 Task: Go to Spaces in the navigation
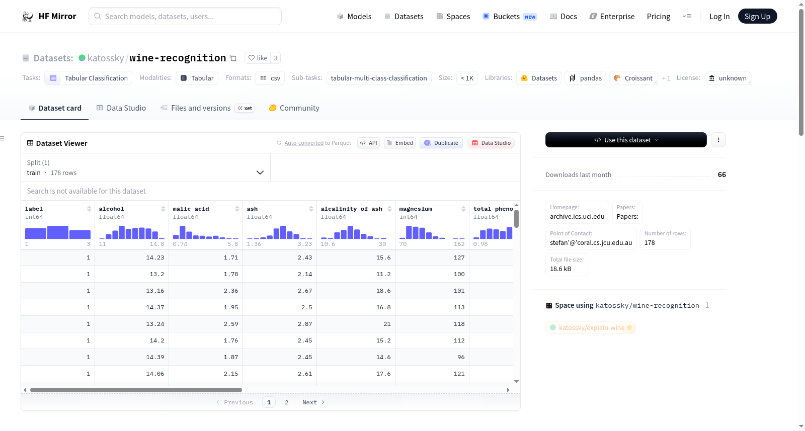pos(453,16)
